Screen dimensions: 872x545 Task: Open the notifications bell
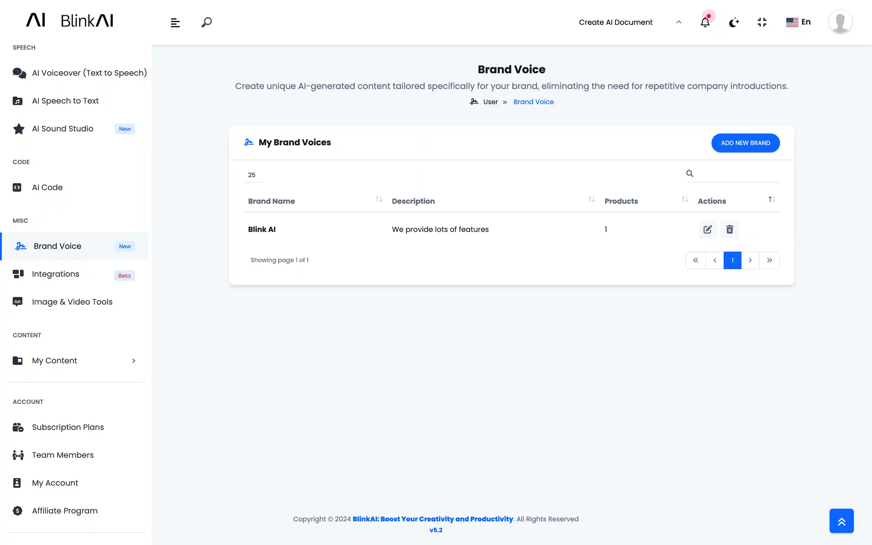click(x=705, y=22)
